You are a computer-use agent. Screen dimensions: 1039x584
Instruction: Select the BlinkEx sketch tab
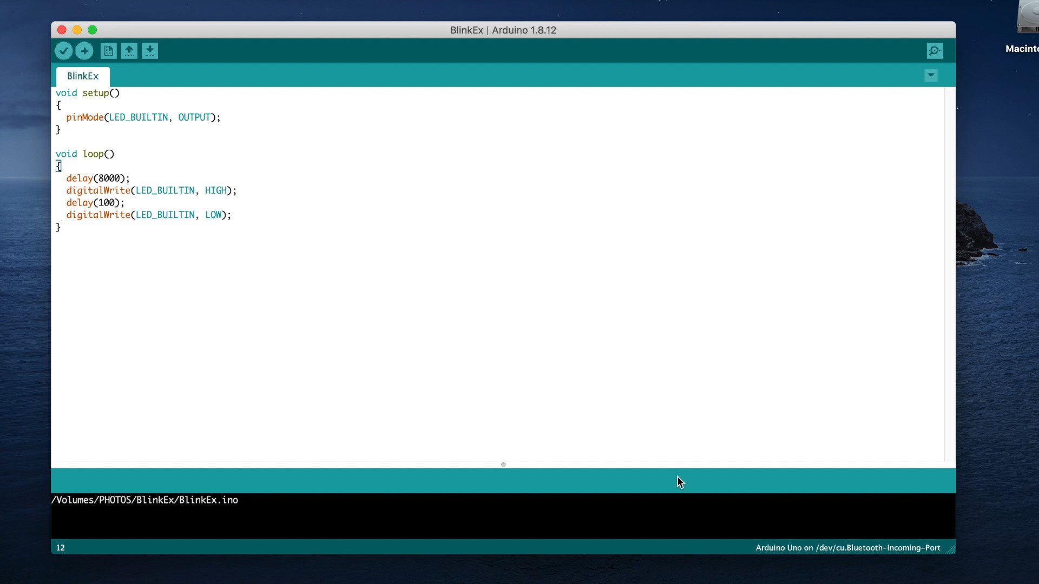click(83, 76)
